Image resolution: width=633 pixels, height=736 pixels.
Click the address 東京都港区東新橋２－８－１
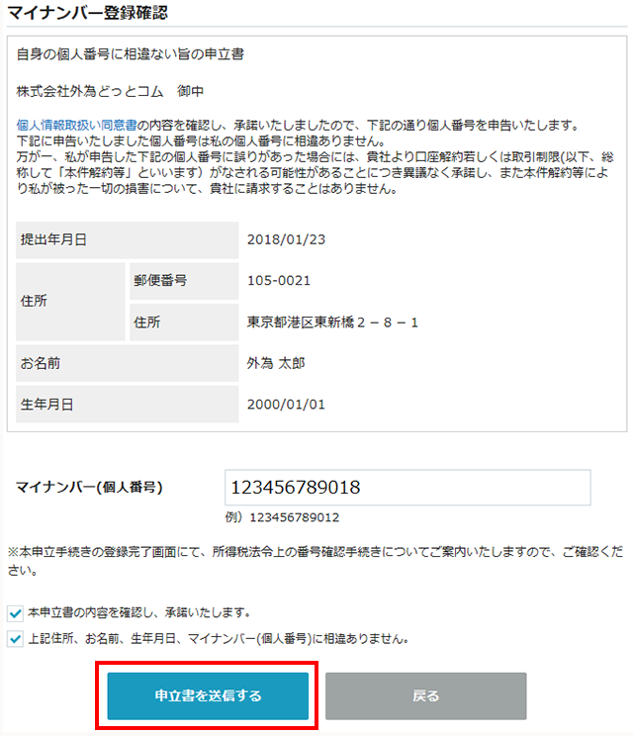click(332, 322)
